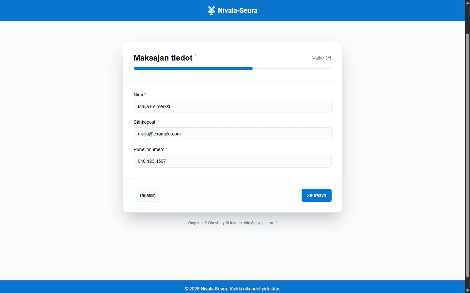Click the scrollbar down arrow
The image size is (470, 293).
467,290
